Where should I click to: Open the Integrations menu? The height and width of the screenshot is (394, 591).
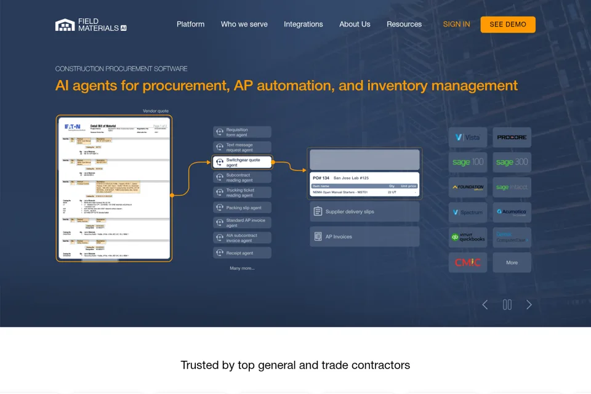[x=304, y=24]
